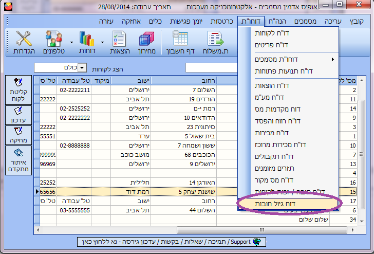Screen dimensions: 374x254
Task: Select דו"ח פריטים from the menu
Action: coord(289,45)
